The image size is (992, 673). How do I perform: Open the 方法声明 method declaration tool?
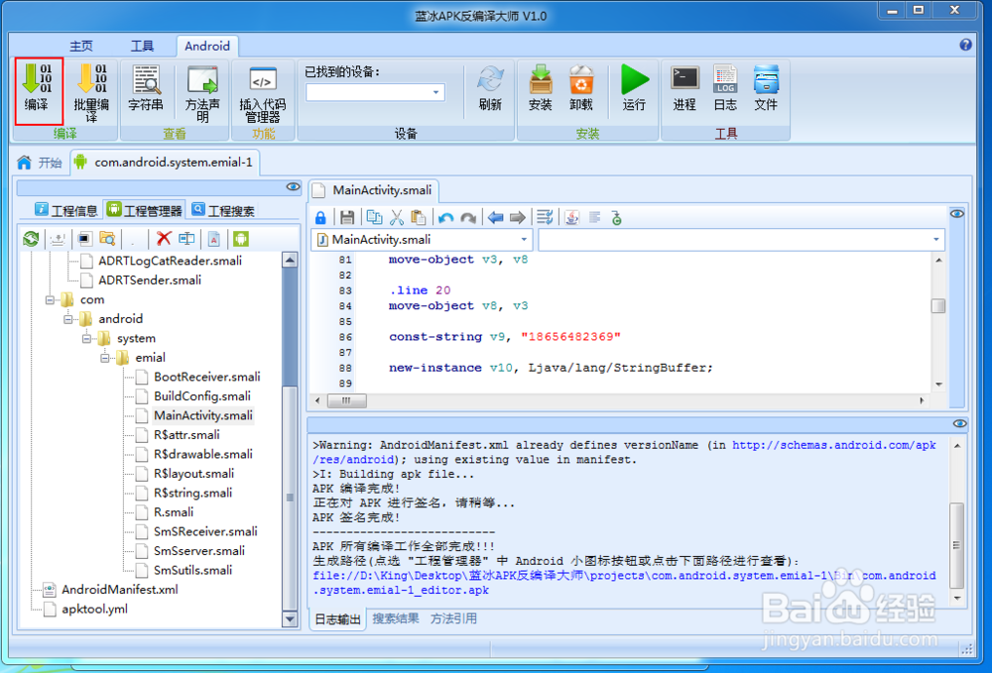point(202,92)
